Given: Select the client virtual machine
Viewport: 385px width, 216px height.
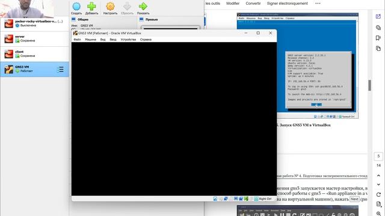Looking at the screenshot, I should 34,54.
